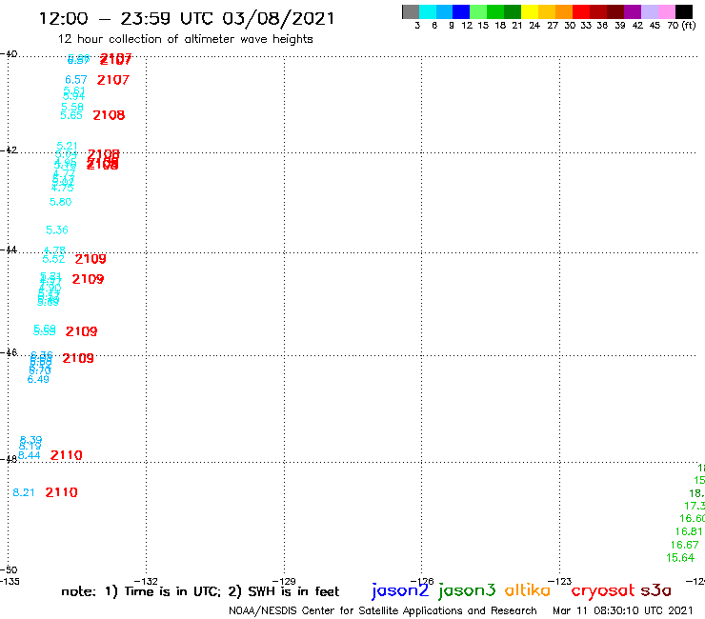Click the wave height value '6.57'
The width and height of the screenshot is (705, 619).
(x=75, y=80)
